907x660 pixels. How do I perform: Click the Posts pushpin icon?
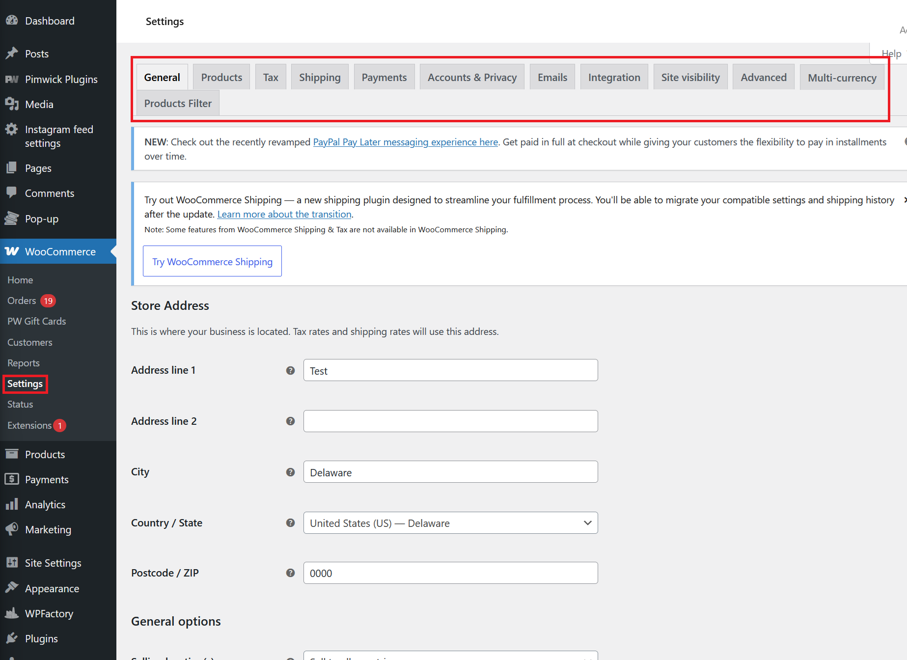click(12, 54)
